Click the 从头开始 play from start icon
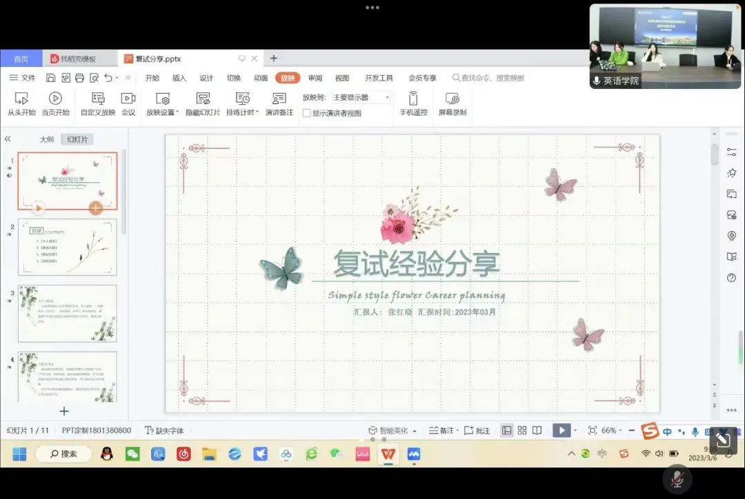Screen dimensions: 745x499 [x=21, y=99]
